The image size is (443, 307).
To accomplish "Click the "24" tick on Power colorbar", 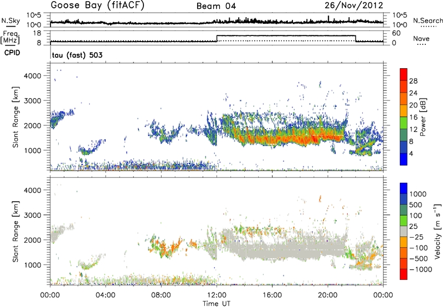I will pos(413,93).
